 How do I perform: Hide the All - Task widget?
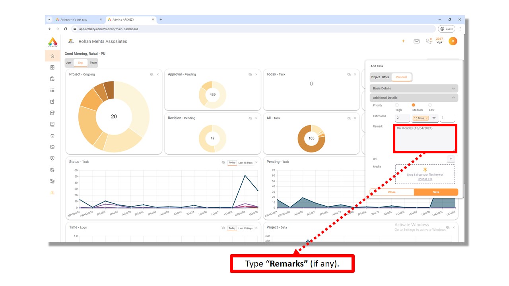click(x=349, y=118)
